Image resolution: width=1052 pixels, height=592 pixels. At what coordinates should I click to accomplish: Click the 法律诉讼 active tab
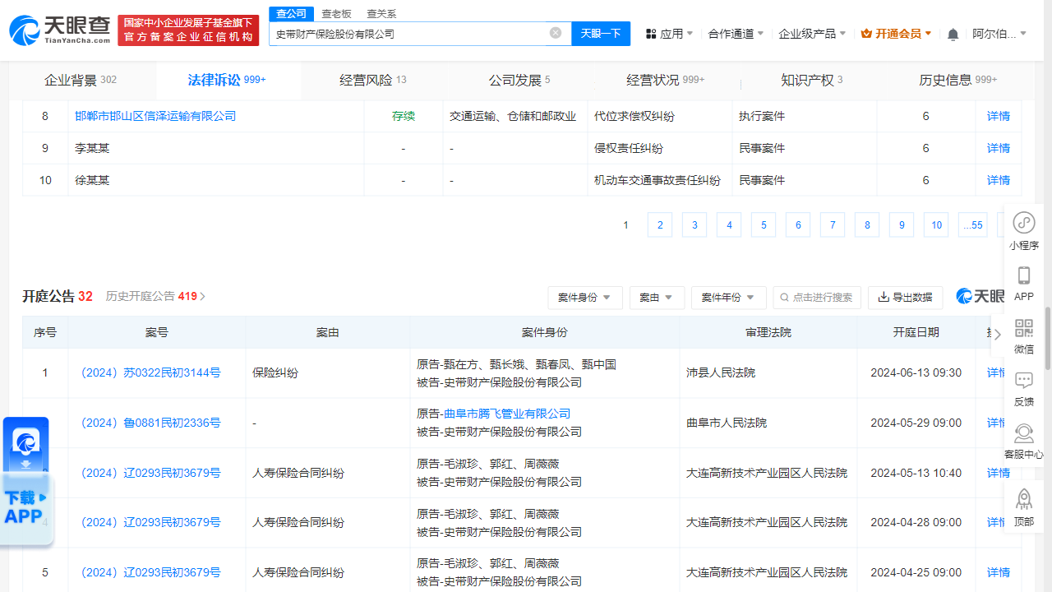(x=227, y=80)
